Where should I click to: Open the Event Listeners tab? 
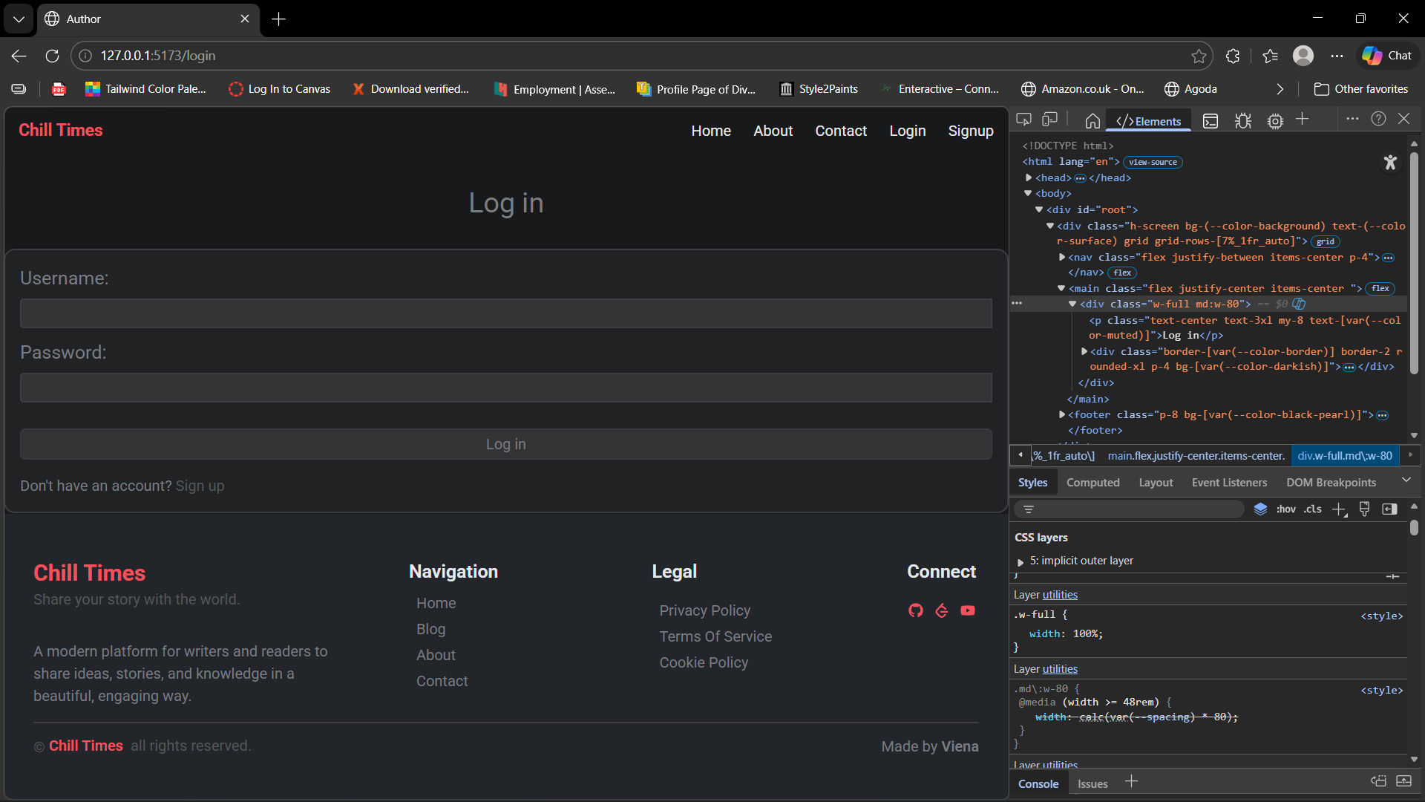click(x=1229, y=483)
